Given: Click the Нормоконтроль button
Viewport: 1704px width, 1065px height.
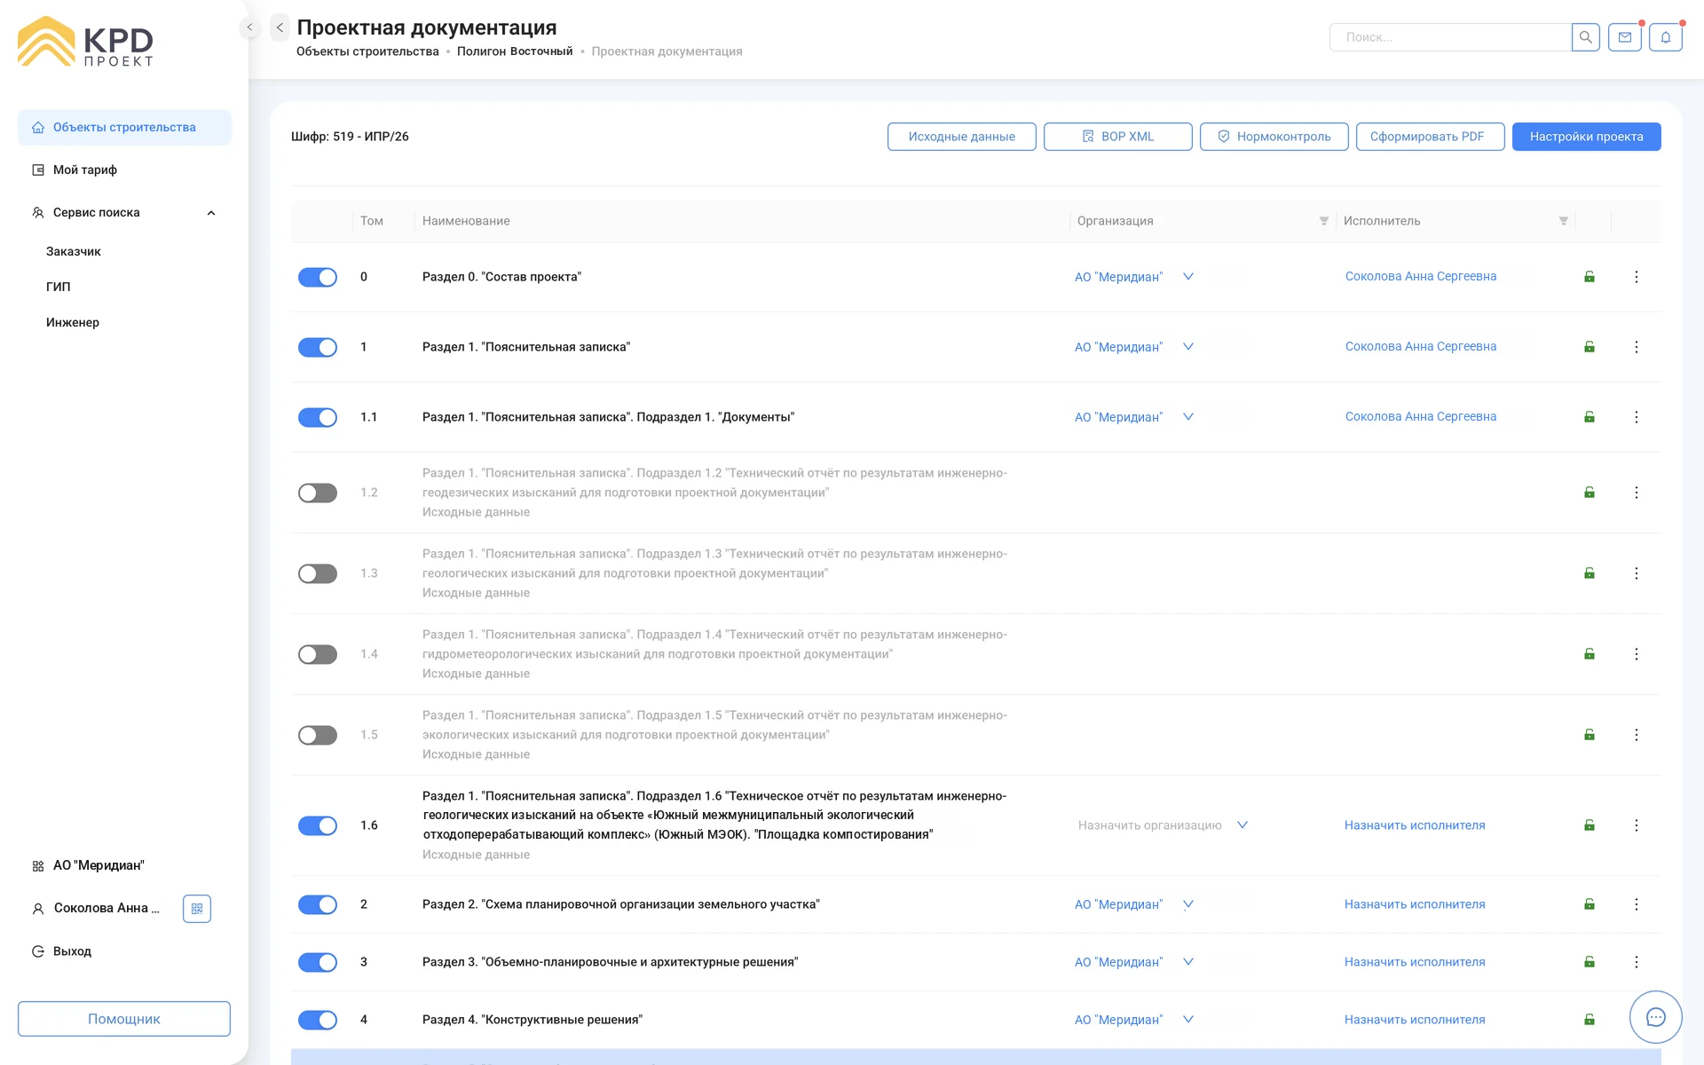Looking at the screenshot, I should (x=1274, y=137).
